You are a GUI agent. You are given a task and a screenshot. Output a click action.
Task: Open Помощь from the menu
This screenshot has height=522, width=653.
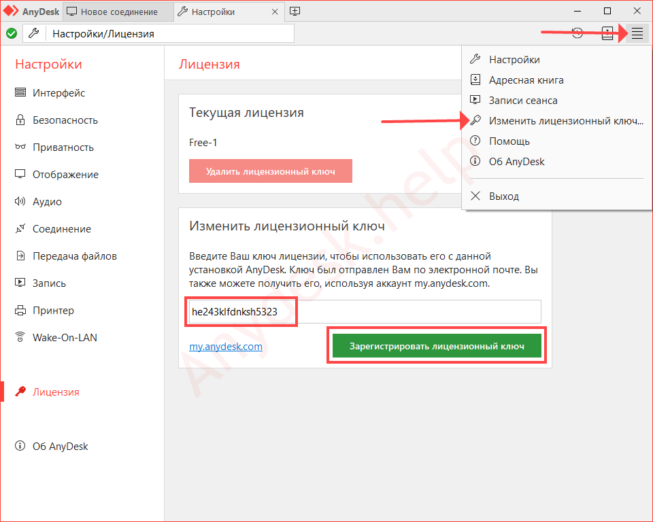(x=556, y=141)
